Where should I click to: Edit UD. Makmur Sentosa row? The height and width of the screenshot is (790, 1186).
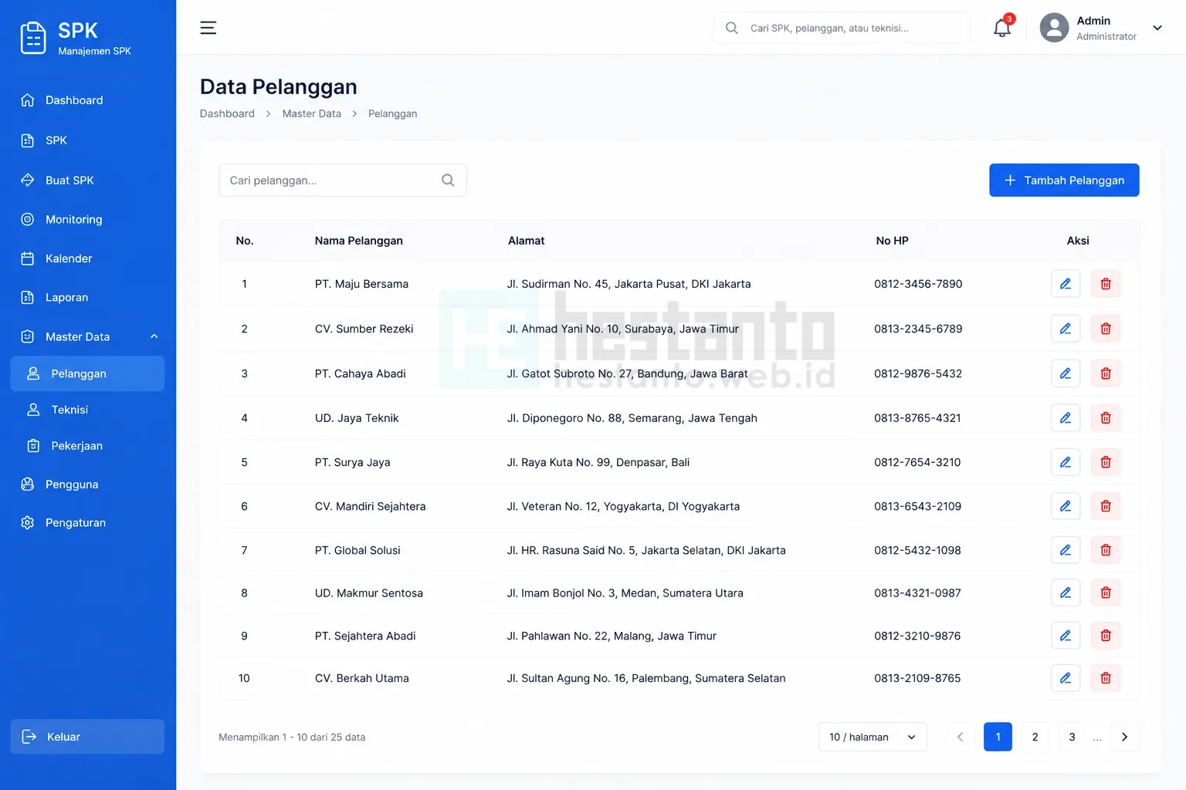pyautogui.click(x=1066, y=592)
